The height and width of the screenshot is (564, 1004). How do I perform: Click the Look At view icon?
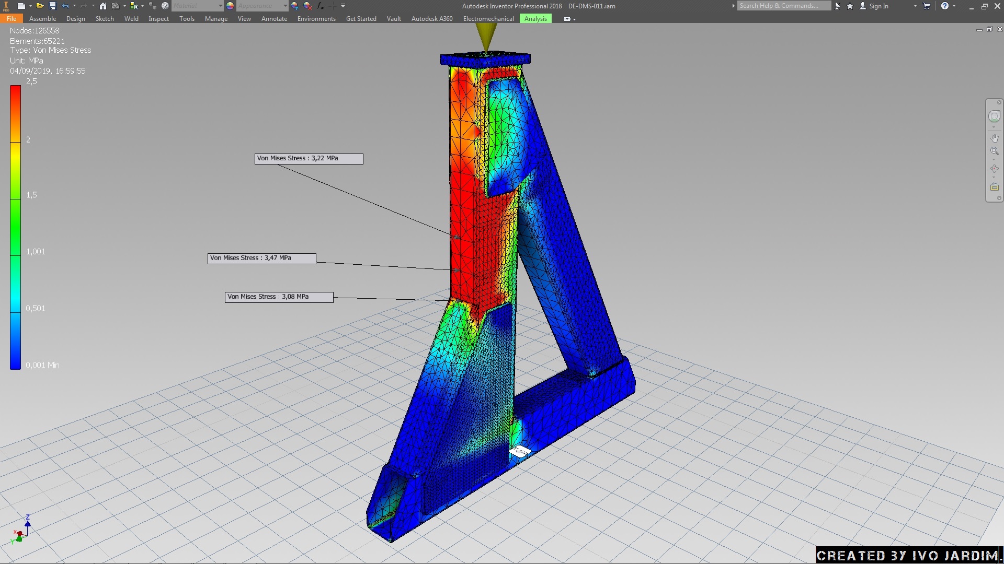[x=994, y=187]
